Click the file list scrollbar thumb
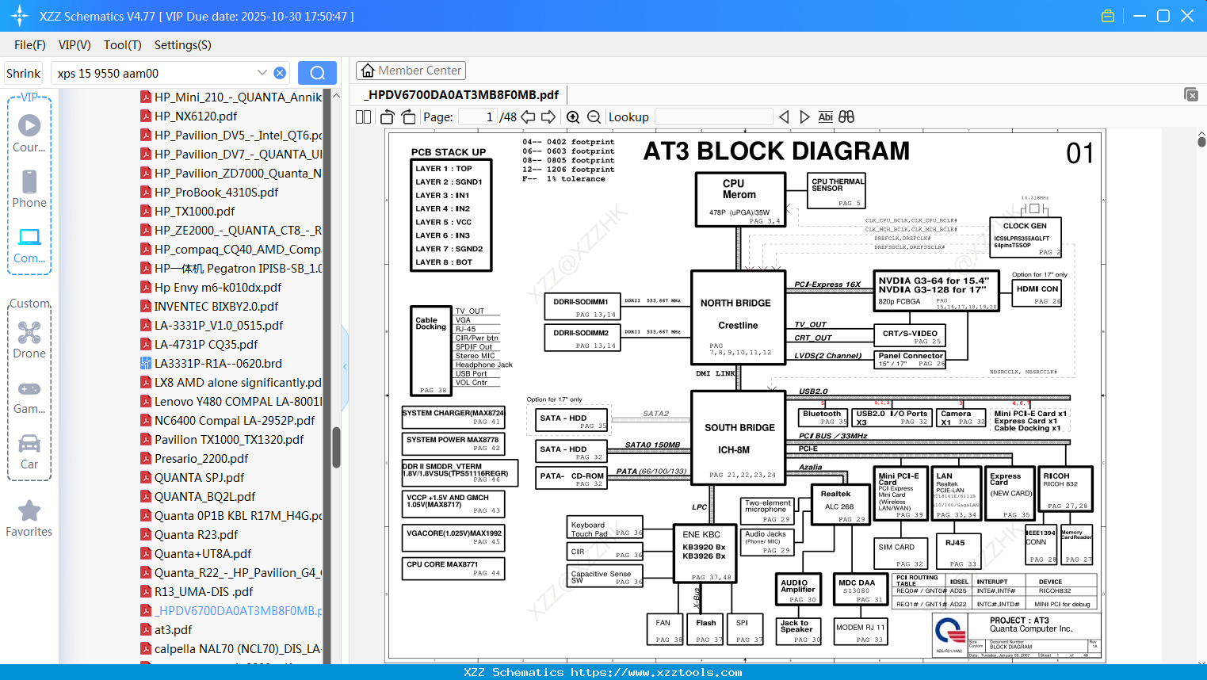Image resolution: width=1207 pixels, height=680 pixels. click(336, 447)
